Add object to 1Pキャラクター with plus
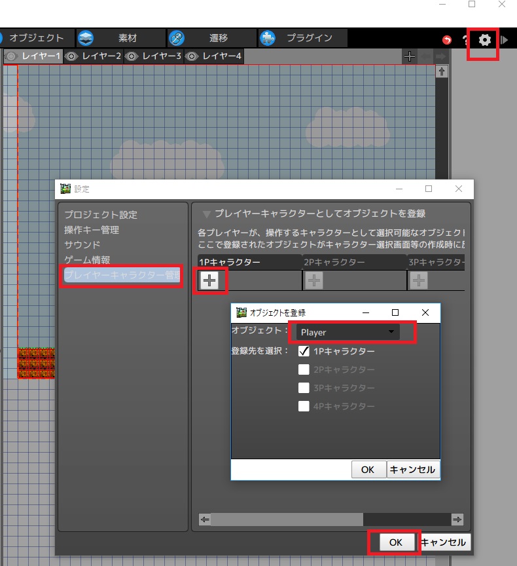Image resolution: width=517 pixels, height=566 pixels. pyautogui.click(x=209, y=280)
